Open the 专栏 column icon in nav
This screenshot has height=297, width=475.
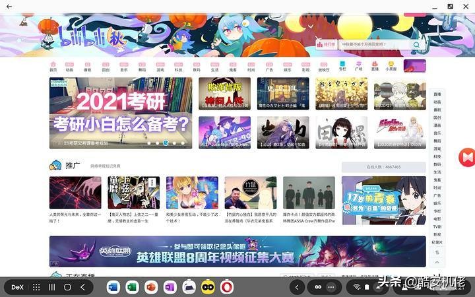coord(342,66)
